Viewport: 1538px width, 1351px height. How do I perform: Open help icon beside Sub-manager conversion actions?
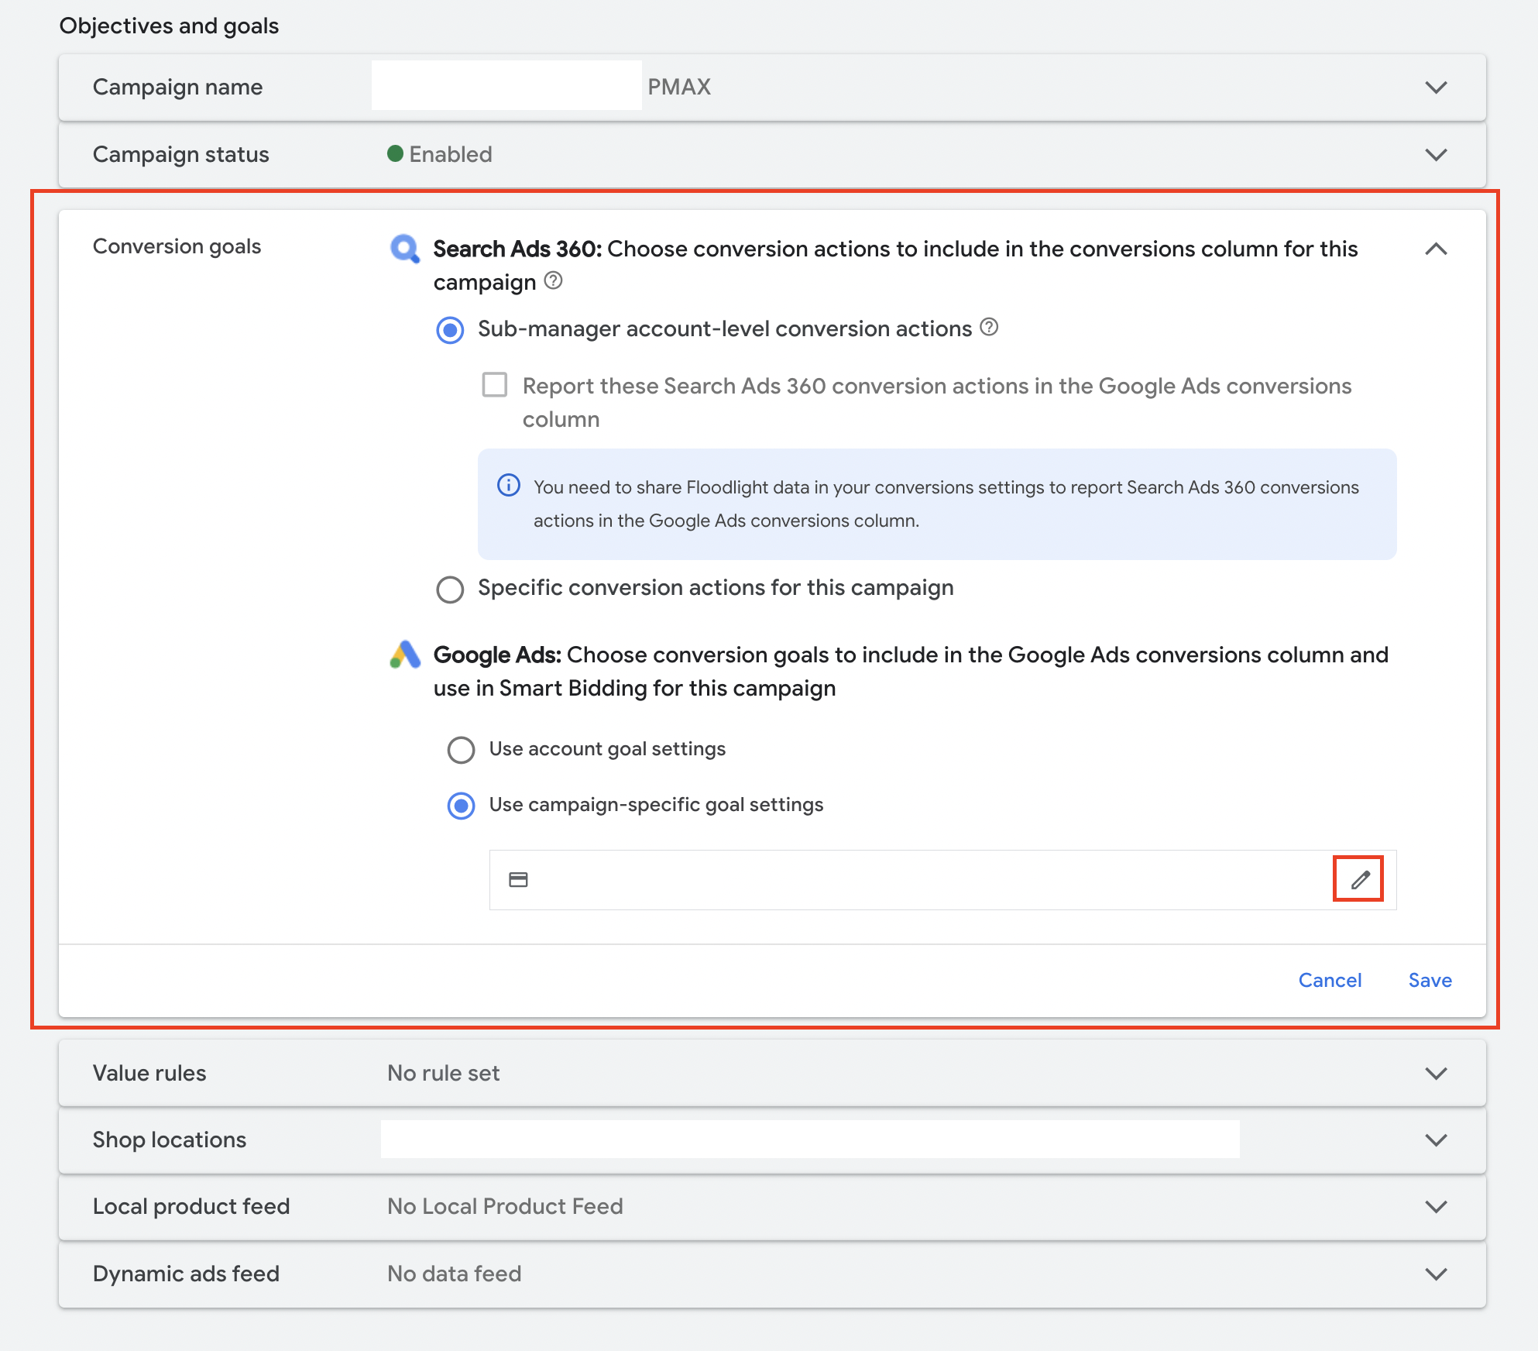[x=989, y=327]
